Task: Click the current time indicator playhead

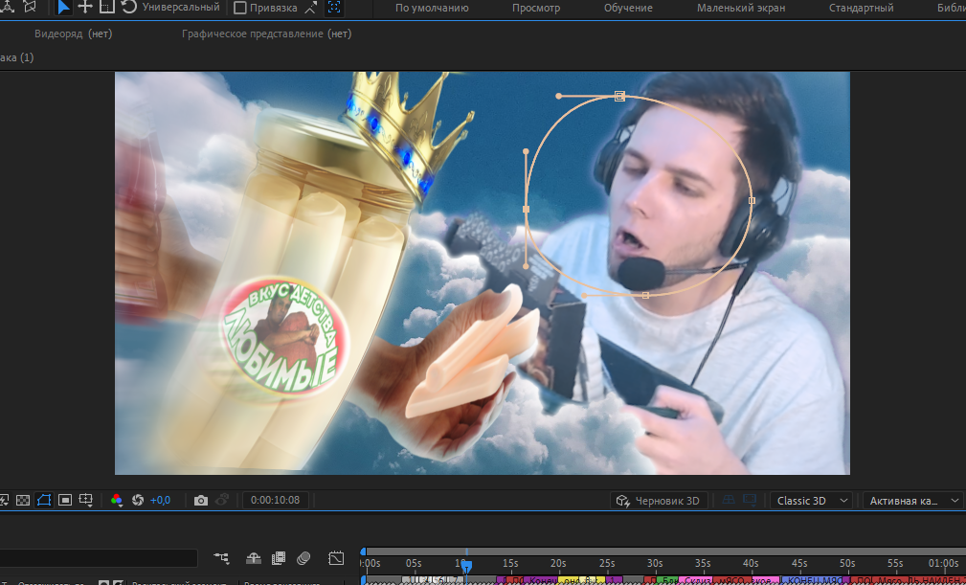Action: pyautogui.click(x=467, y=565)
